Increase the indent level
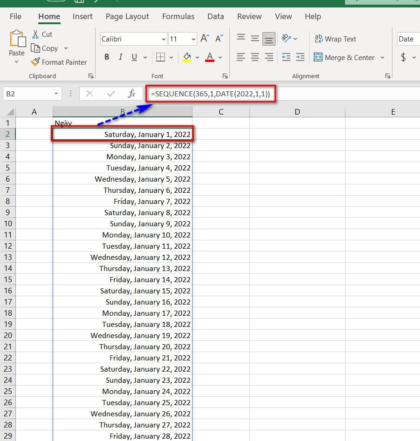Screen dimensions: 420x441 point(300,57)
